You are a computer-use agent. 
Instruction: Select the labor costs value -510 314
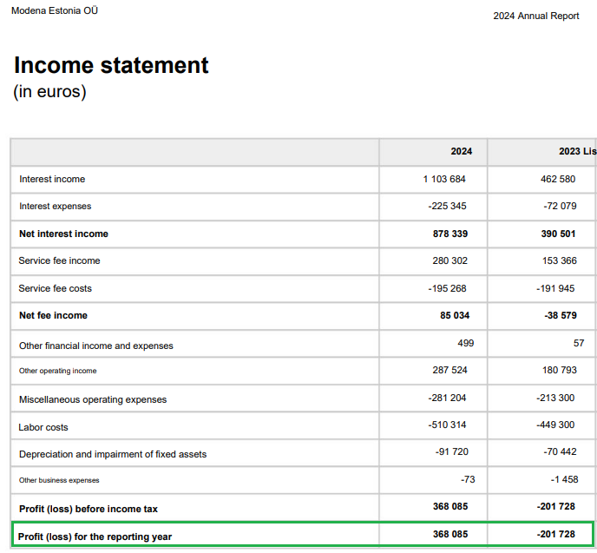[x=447, y=425]
